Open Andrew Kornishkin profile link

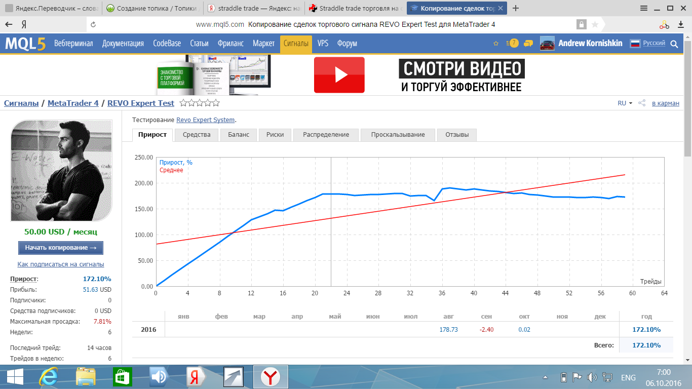pos(590,44)
